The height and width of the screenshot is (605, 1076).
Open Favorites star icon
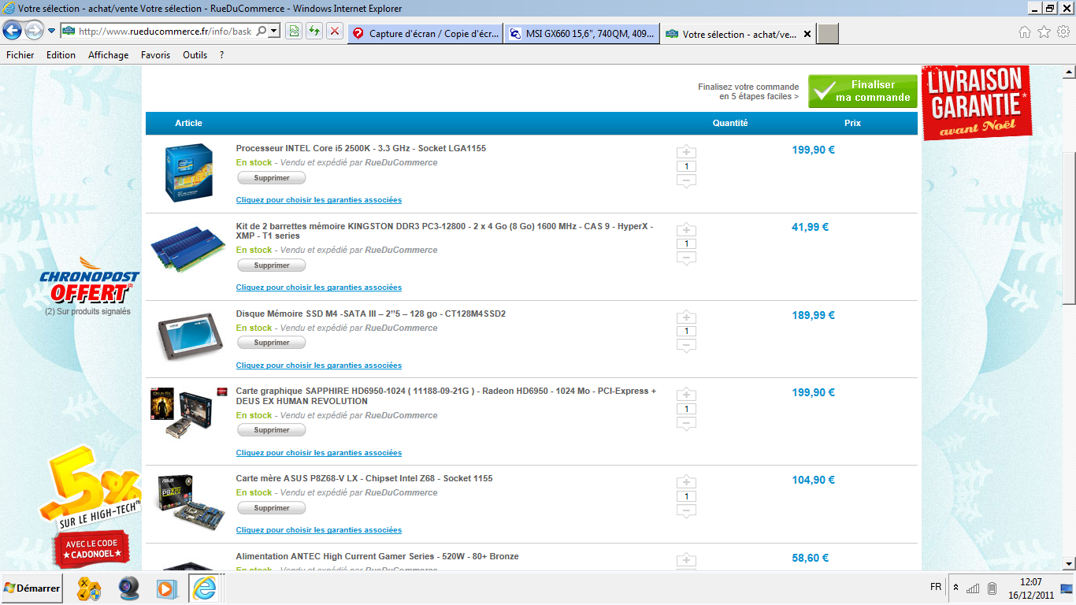[x=1044, y=32]
